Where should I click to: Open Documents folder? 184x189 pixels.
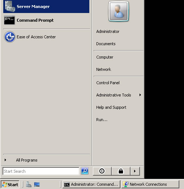click(x=106, y=44)
